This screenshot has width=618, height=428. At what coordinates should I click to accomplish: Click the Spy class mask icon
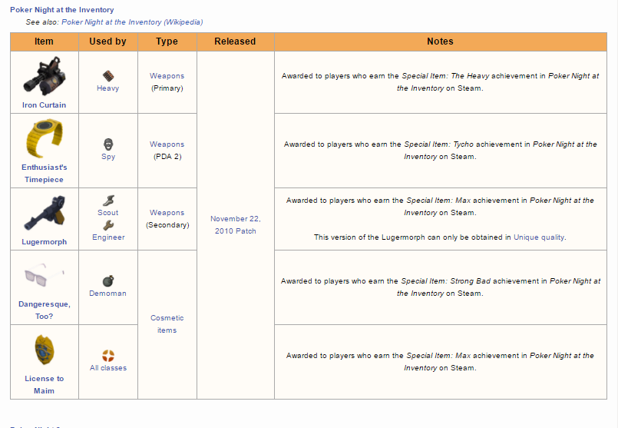pyautogui.click(x=108, y=144)
